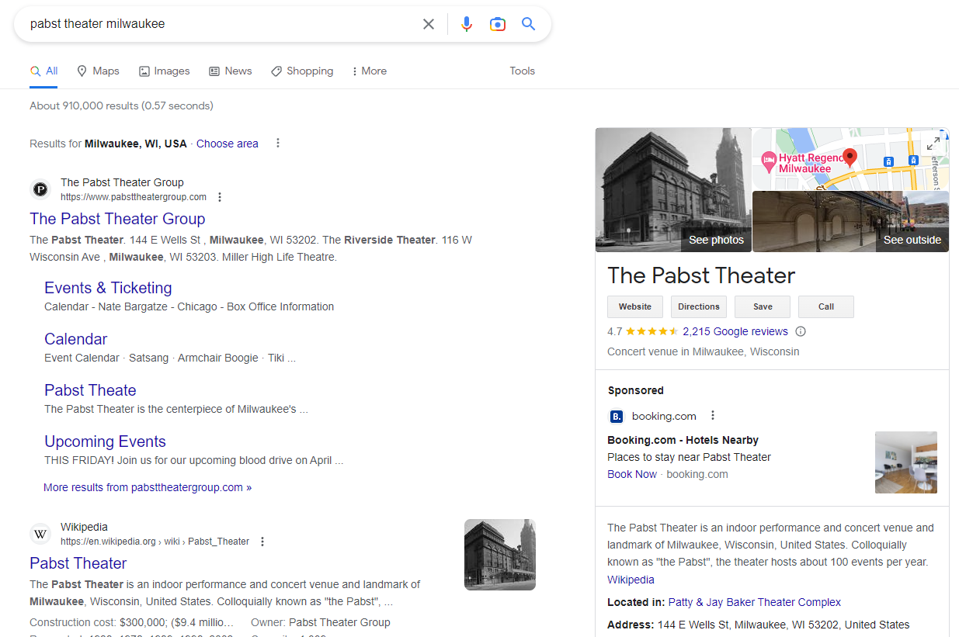
Task: Click the star rating graphic
Action: (652, 331)
